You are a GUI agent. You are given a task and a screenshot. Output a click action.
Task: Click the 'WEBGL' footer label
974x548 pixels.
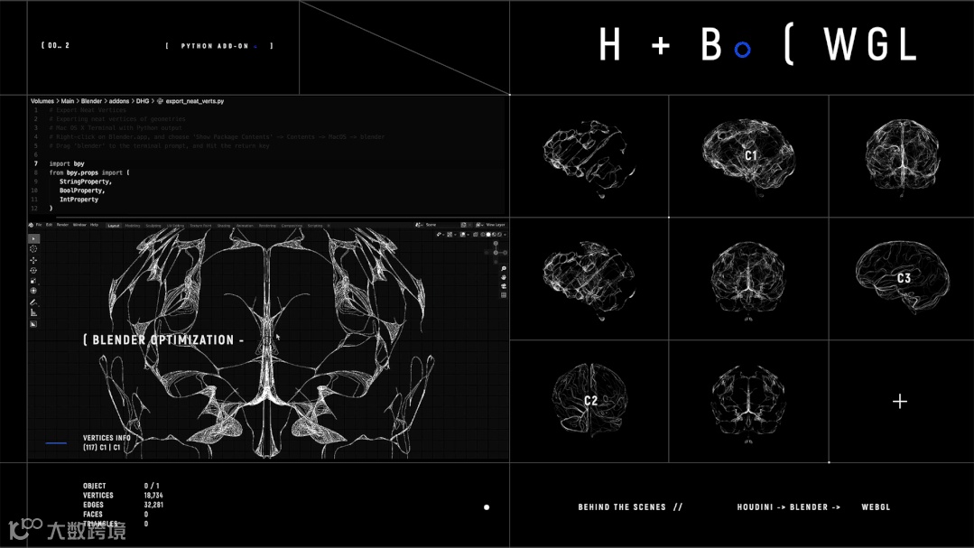pyautogui.click(x=876, y=507)
